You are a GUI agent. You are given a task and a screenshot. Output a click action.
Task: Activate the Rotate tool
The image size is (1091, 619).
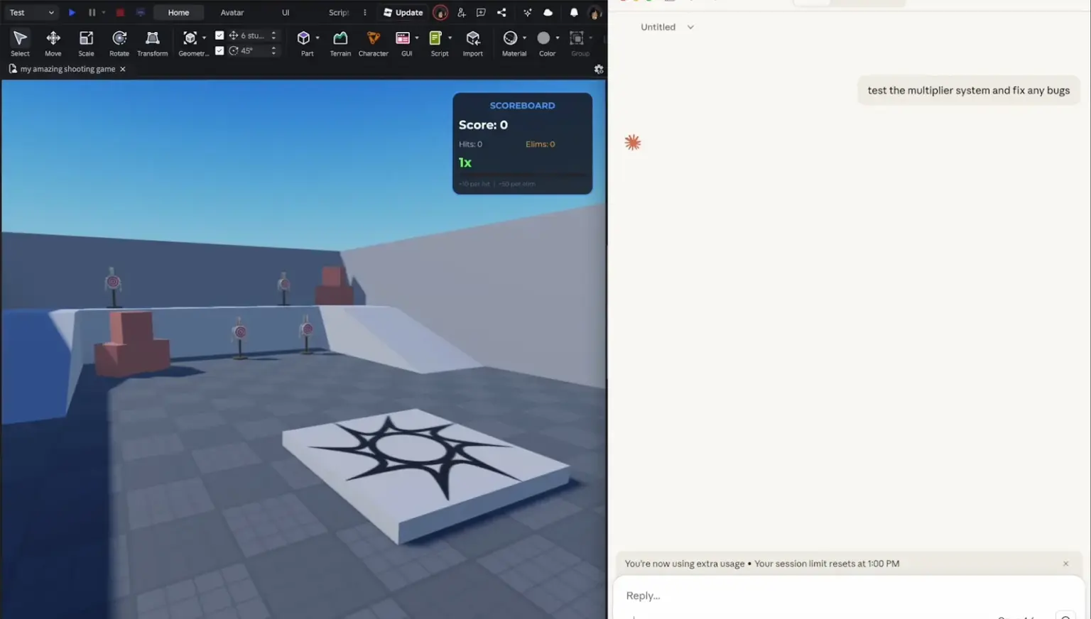coord(119,42)
